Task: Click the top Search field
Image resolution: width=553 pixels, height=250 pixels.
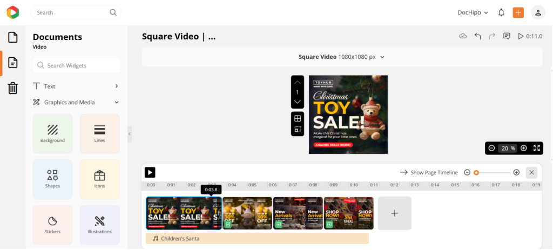Action: (x=76, y=12)
